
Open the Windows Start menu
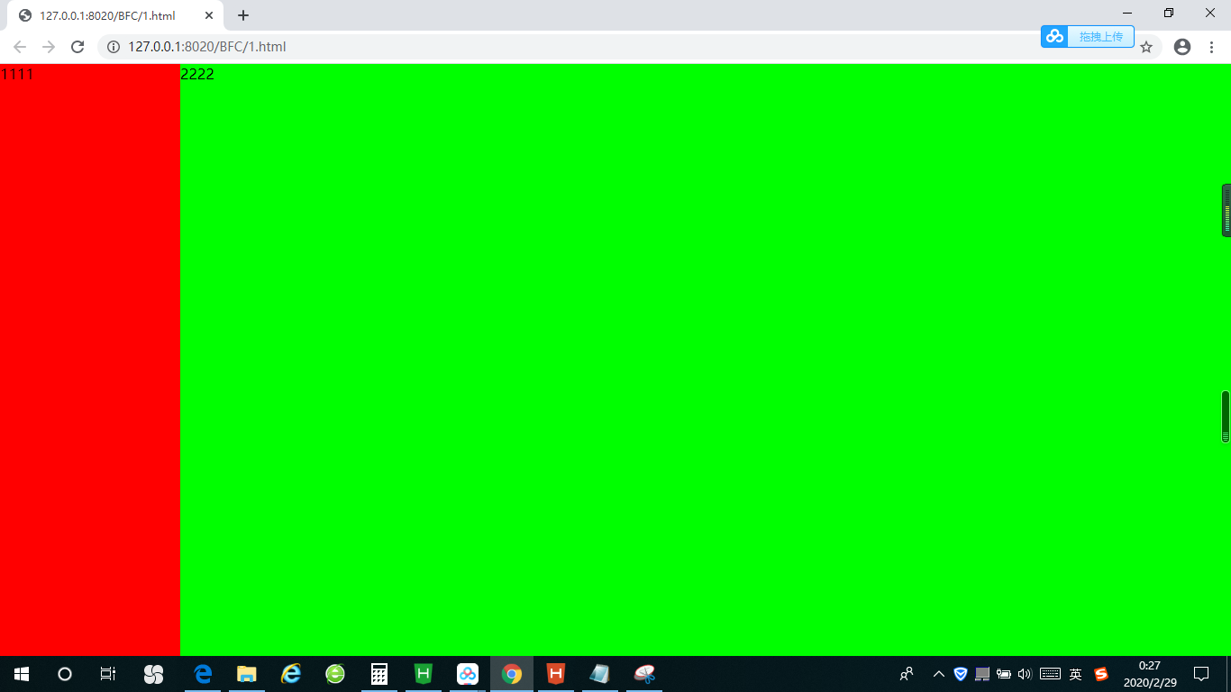click(22, 674)
